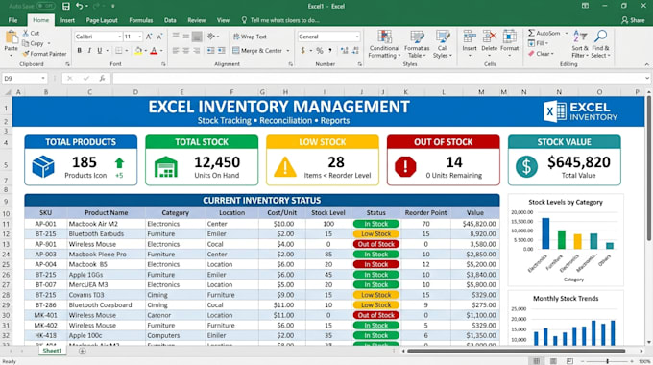Click the Fill down icon
Viewport: 653px width, 365px height.
pos(531,43)
